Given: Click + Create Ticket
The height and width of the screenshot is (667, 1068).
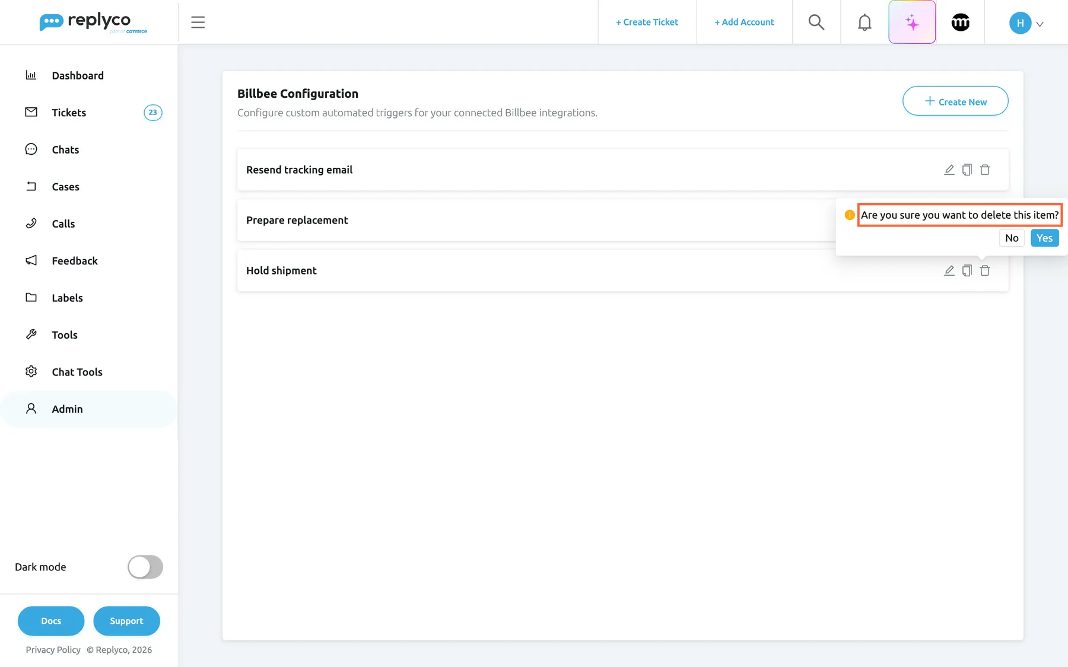Looking at the screenshot, I should 647,22.
